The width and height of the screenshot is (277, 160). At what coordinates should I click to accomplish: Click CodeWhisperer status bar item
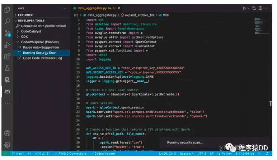point(104,154)
